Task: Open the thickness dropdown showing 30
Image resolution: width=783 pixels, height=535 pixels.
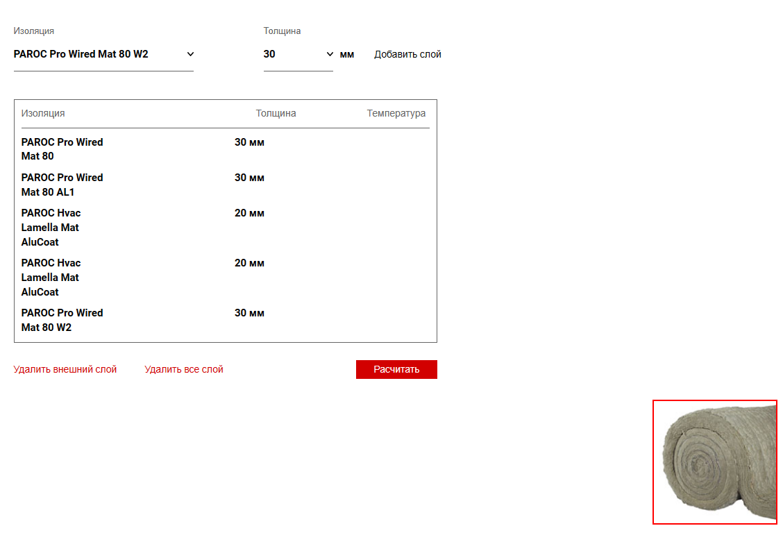Action: coord(292,54)
